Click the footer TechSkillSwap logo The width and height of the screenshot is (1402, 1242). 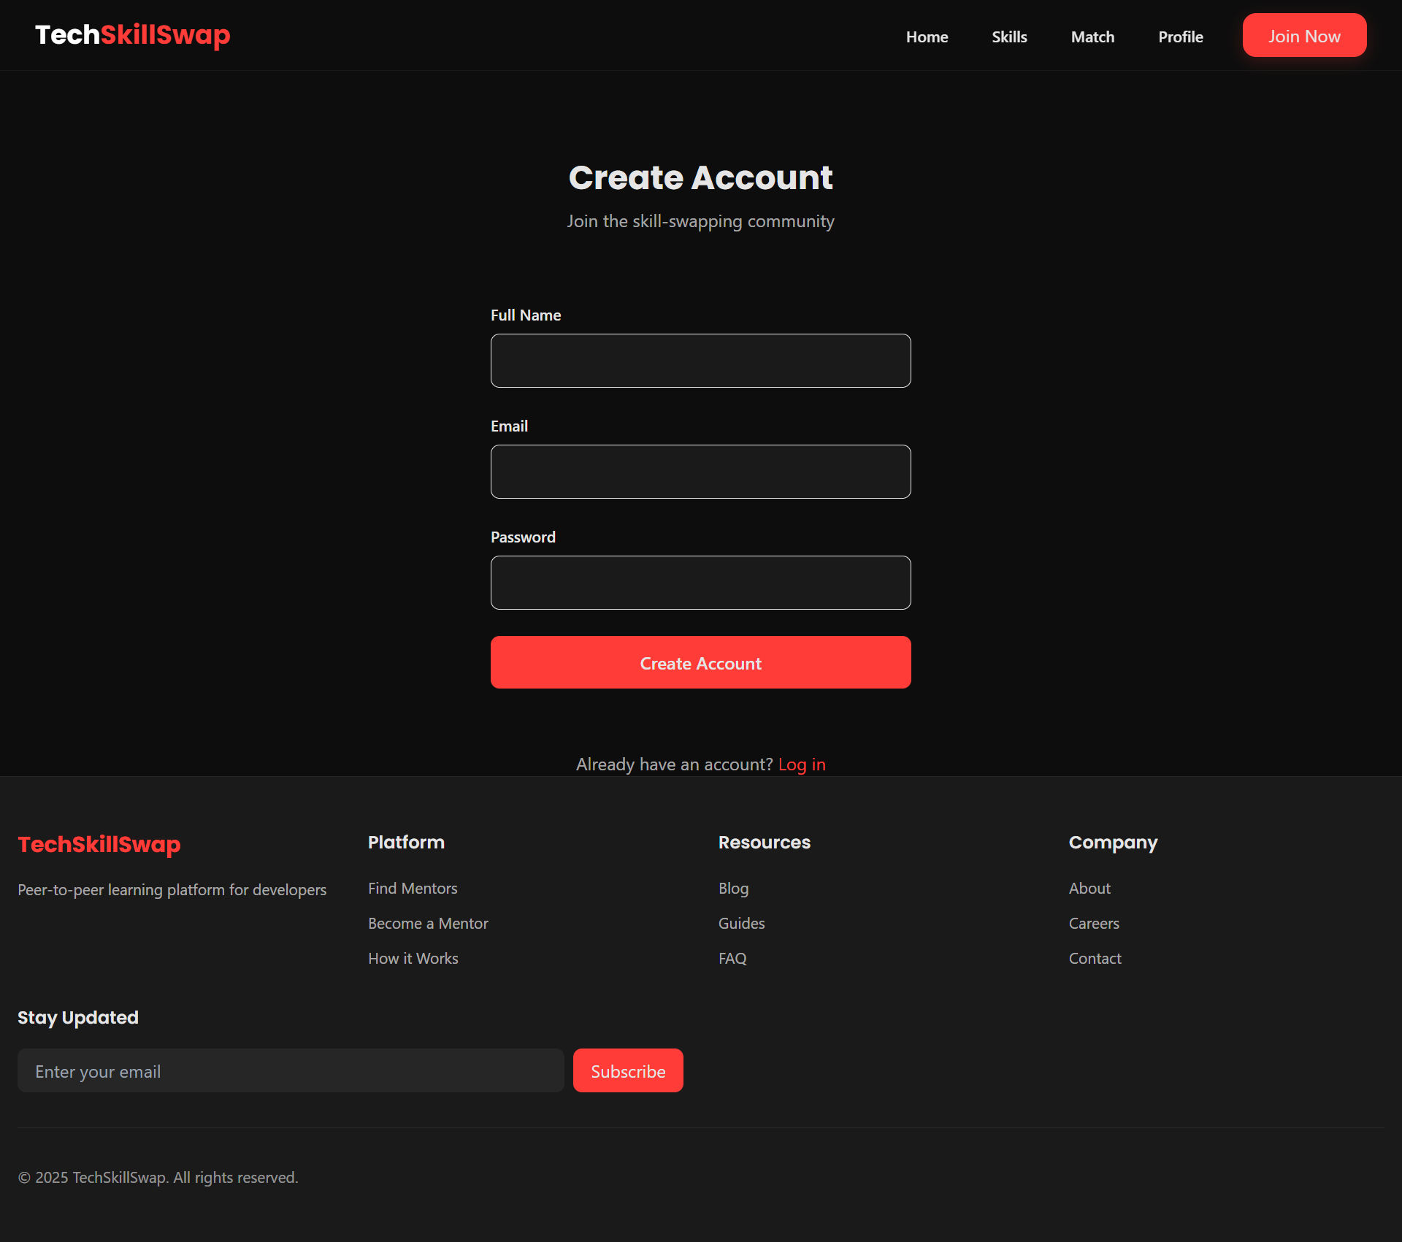(x=99, y=844)
